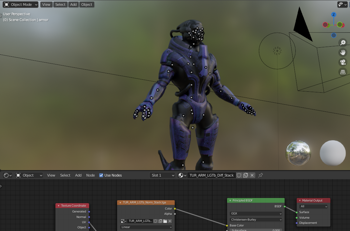
Task: Click the UV output socket
Action: 89,222
